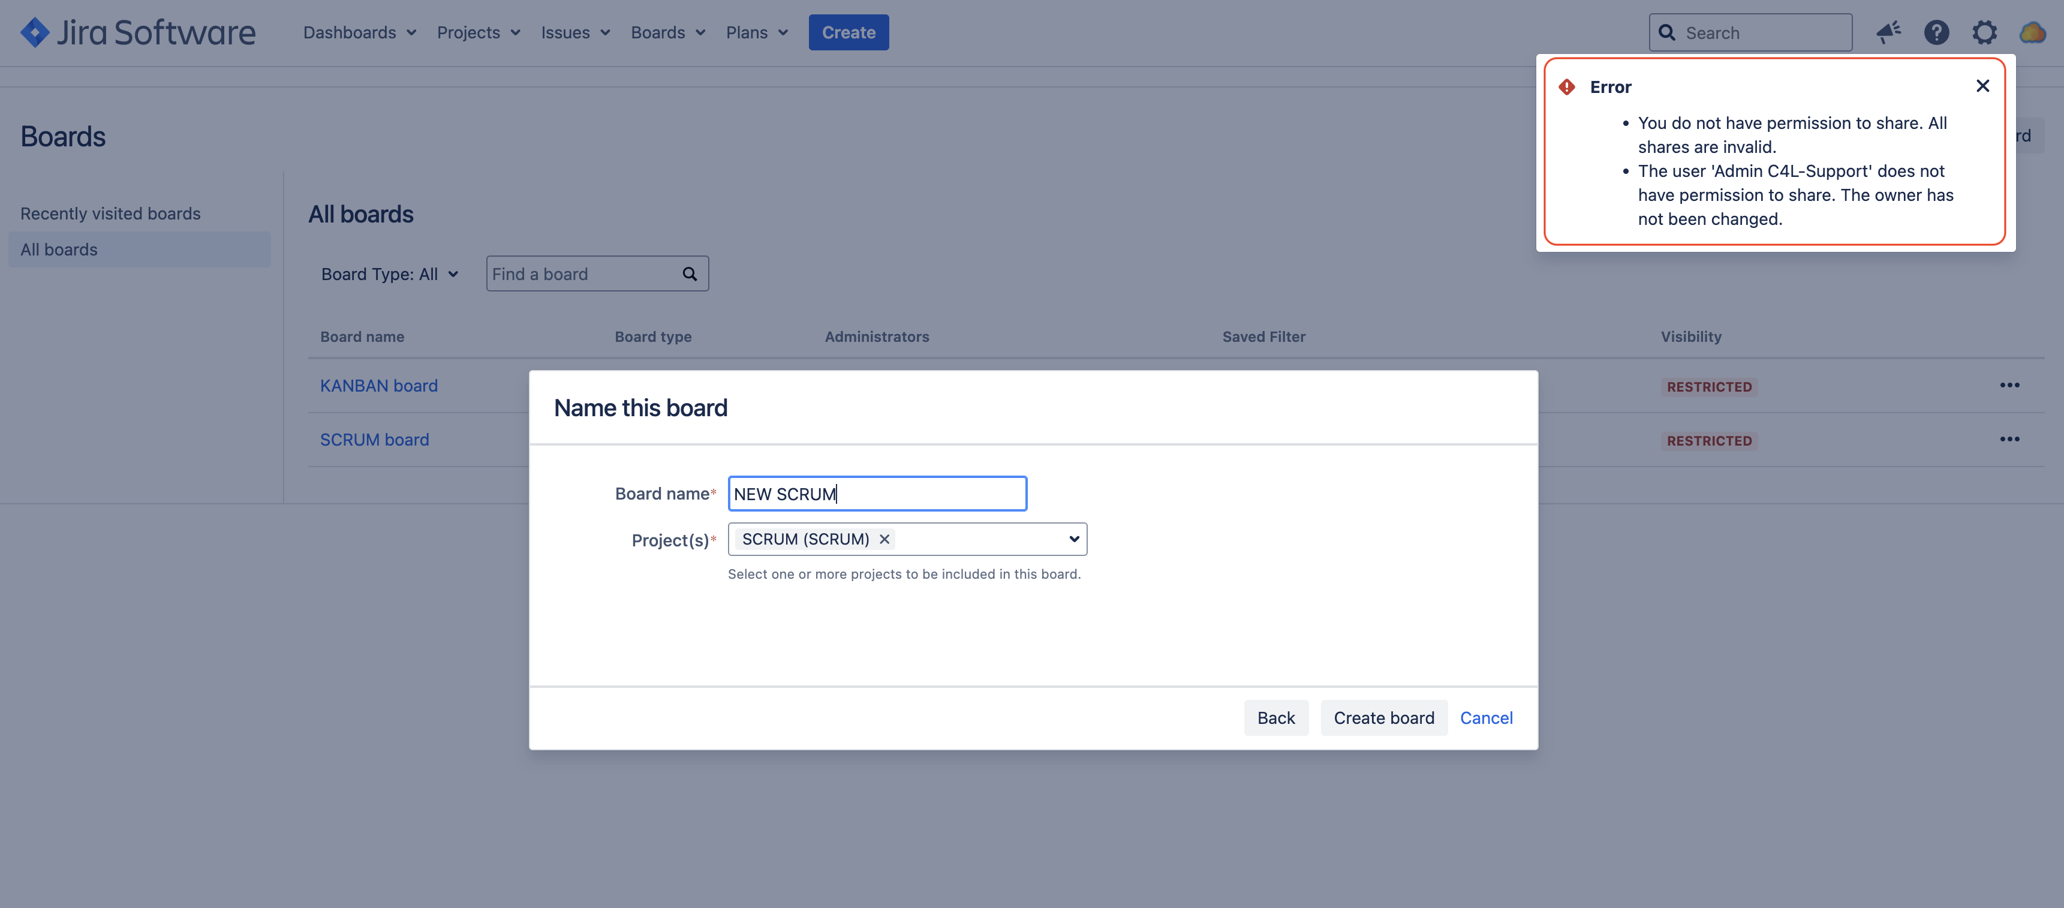Remove the SCRUM (SCRUM) project tag
This screenshot has height=908, width=2064.
884,539
